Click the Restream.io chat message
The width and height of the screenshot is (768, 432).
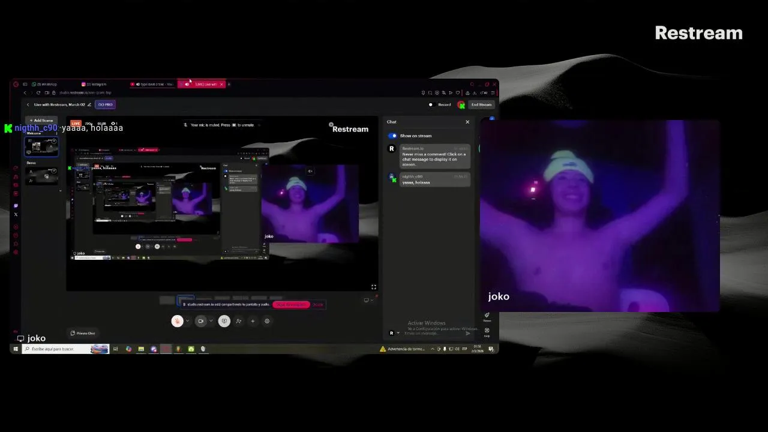pos(434,157)
